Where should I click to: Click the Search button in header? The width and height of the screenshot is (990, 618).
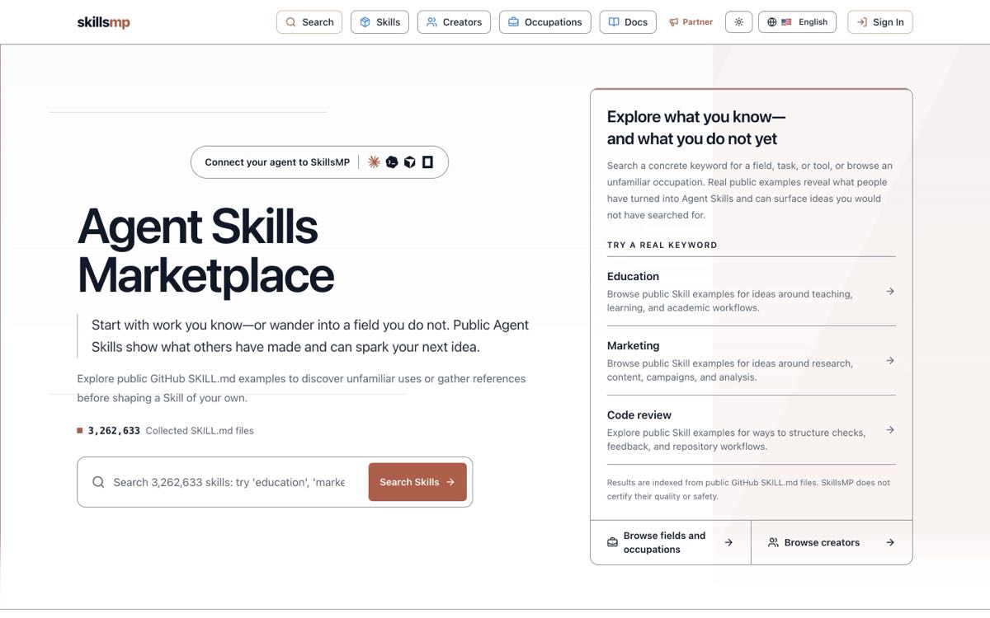coord(309,22)
